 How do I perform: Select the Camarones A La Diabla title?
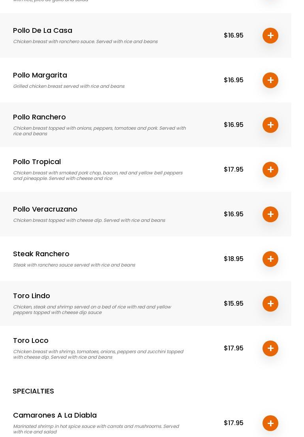click(x=55, y=415)
